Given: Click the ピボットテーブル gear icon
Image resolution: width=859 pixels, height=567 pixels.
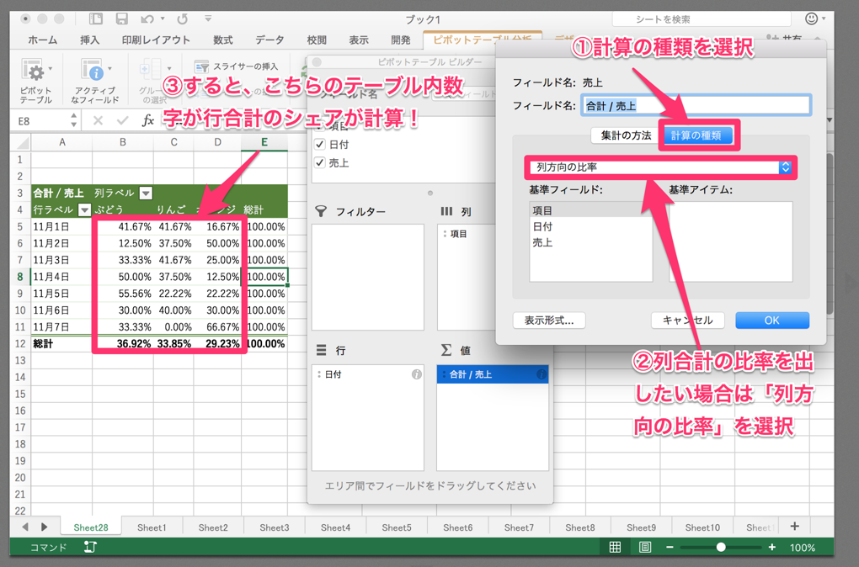Looking at the screenshot, I should pos(33,70).
